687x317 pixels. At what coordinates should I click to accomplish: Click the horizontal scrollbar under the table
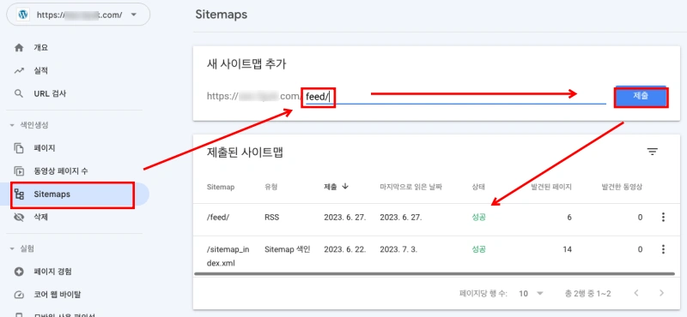435,273
